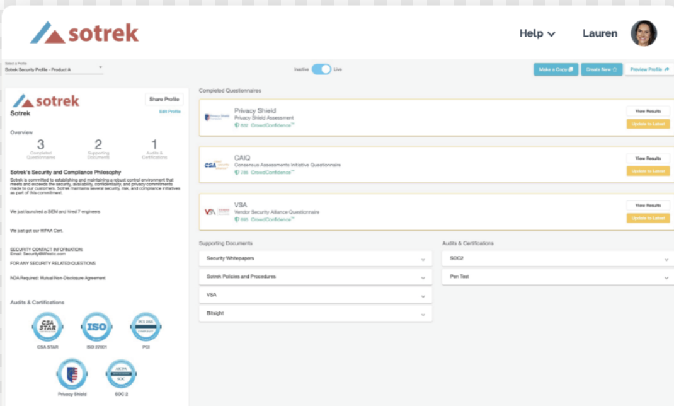Click the ISO 27001 certification badge
The image size is (674, 406).
point(97,327)
